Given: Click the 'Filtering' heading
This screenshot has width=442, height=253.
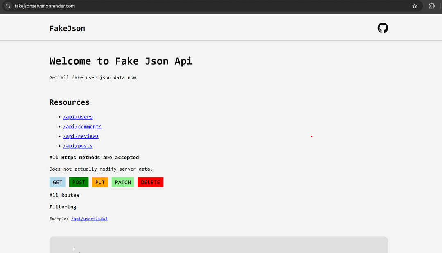Looking at the screenshot, I should click(x=63, y=207).
